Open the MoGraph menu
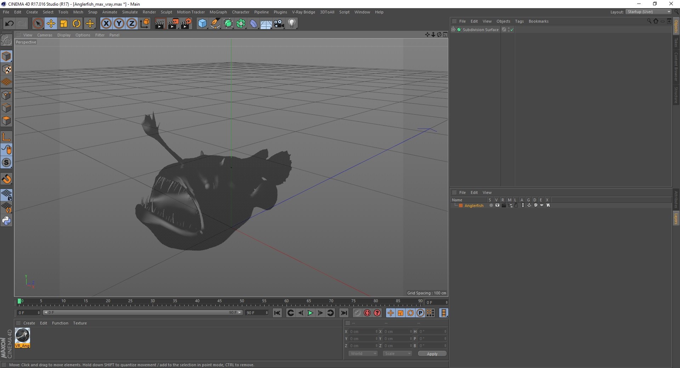The image size is (680, 368). coord(218,12)
